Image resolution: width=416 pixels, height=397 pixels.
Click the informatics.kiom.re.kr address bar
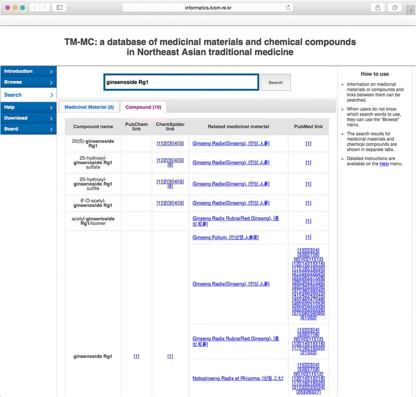coord(208,7)
